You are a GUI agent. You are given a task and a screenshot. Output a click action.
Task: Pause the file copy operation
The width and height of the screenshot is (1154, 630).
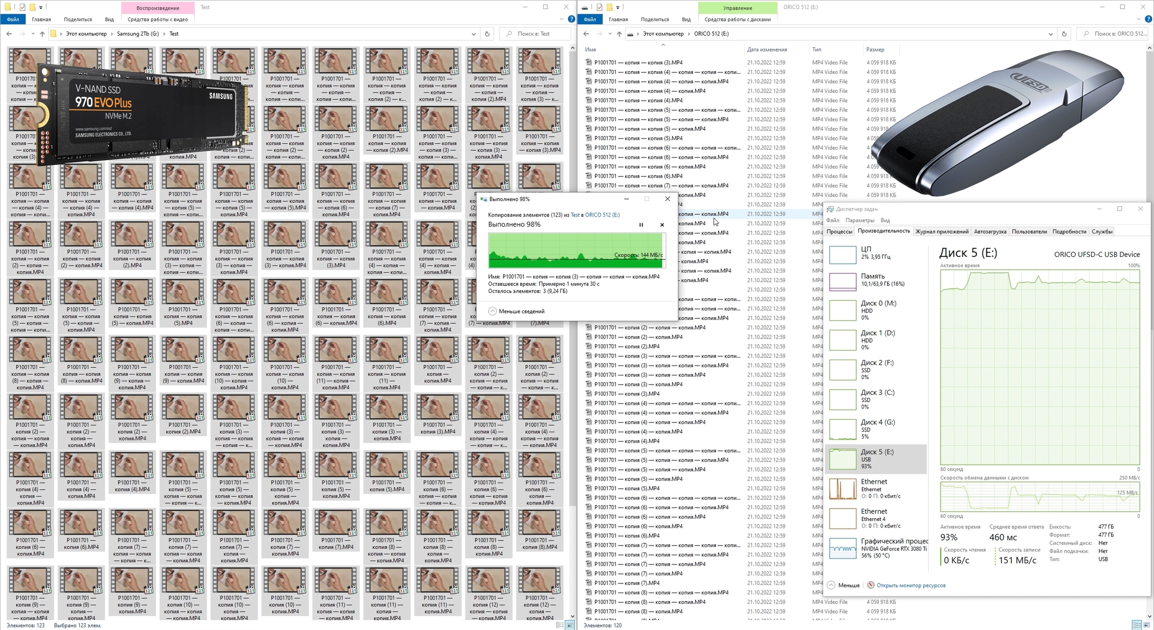[641, 225]
